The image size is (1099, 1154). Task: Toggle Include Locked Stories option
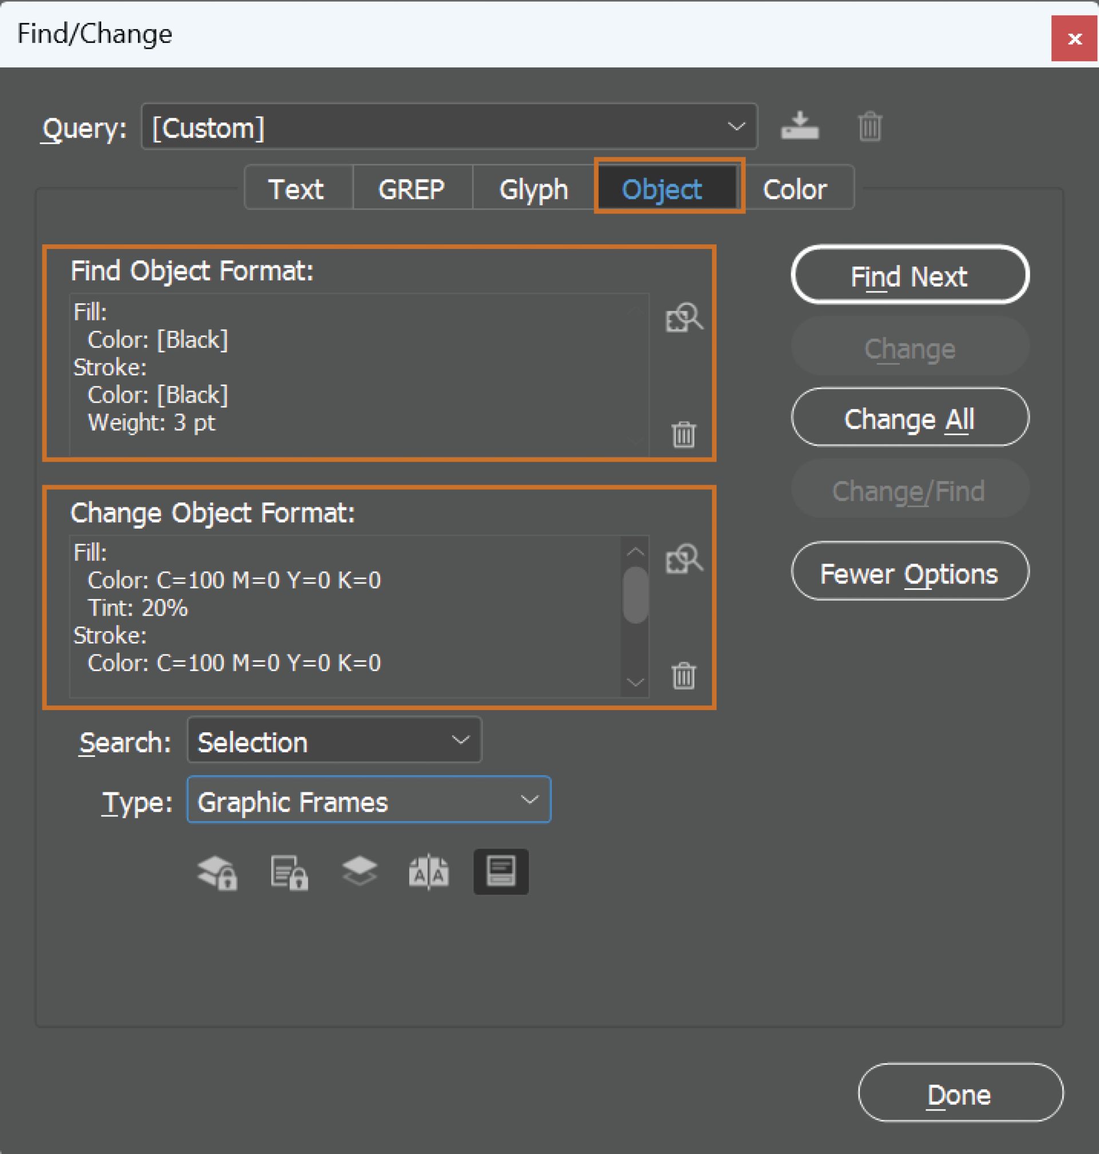click(289, 873)
